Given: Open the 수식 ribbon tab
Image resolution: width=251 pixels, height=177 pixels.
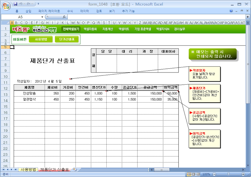Looking at the screenshot, I should (x=70, y=11).
